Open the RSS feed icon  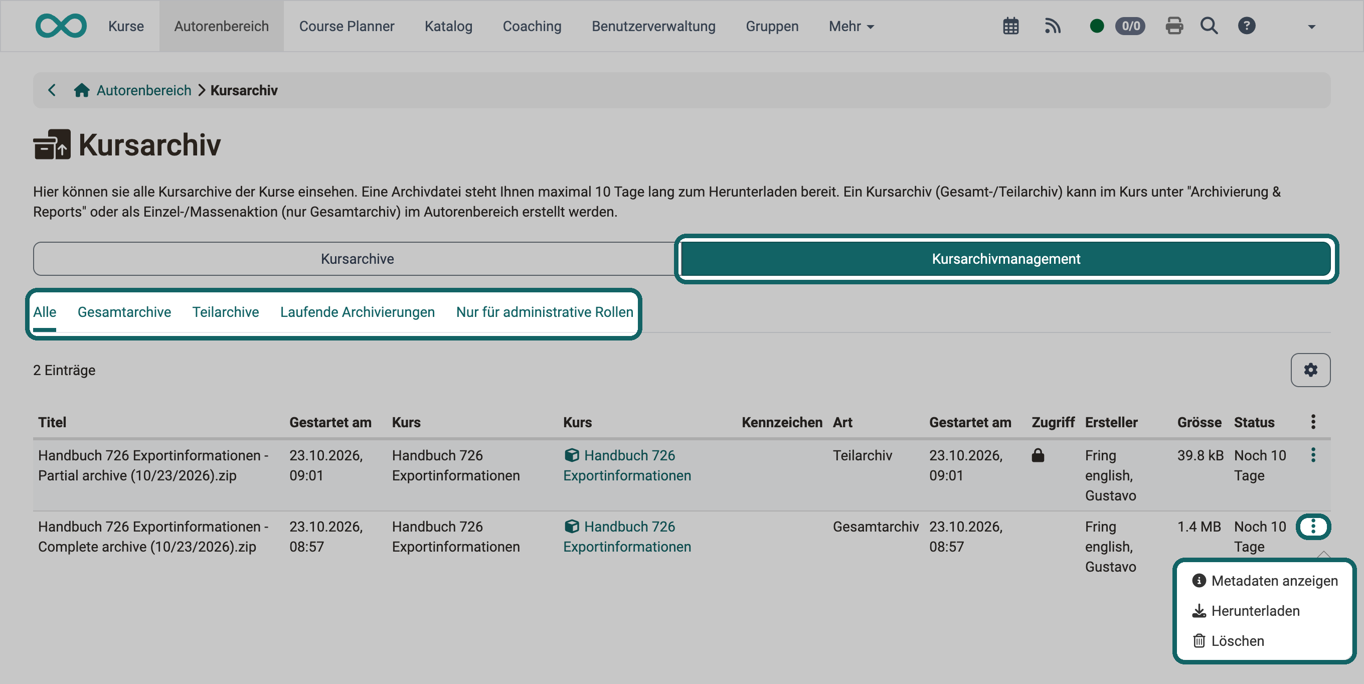pyautogui.click(x=1053, y=26)
